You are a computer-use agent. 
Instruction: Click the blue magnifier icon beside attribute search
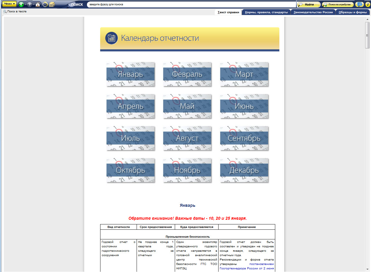pyautogui.click(x=359, y=4)
